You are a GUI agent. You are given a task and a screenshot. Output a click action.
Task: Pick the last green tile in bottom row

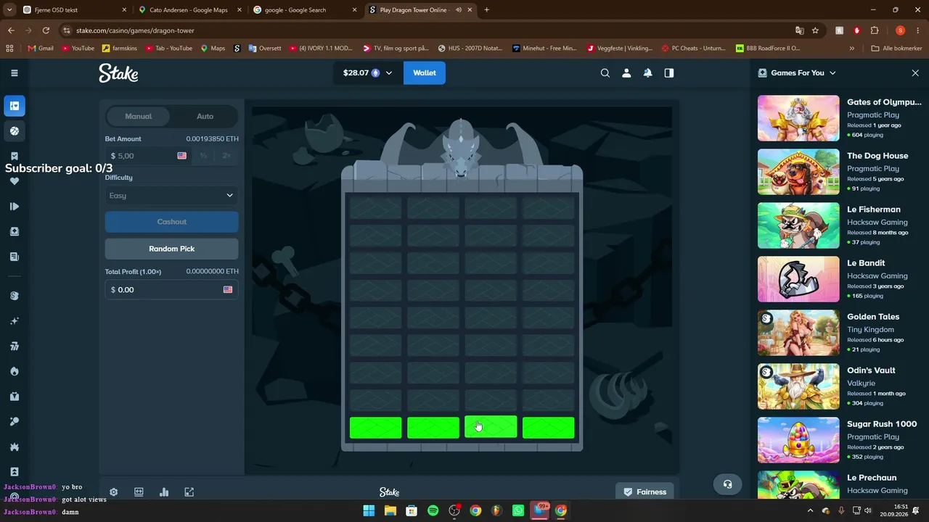pos(548,428)
